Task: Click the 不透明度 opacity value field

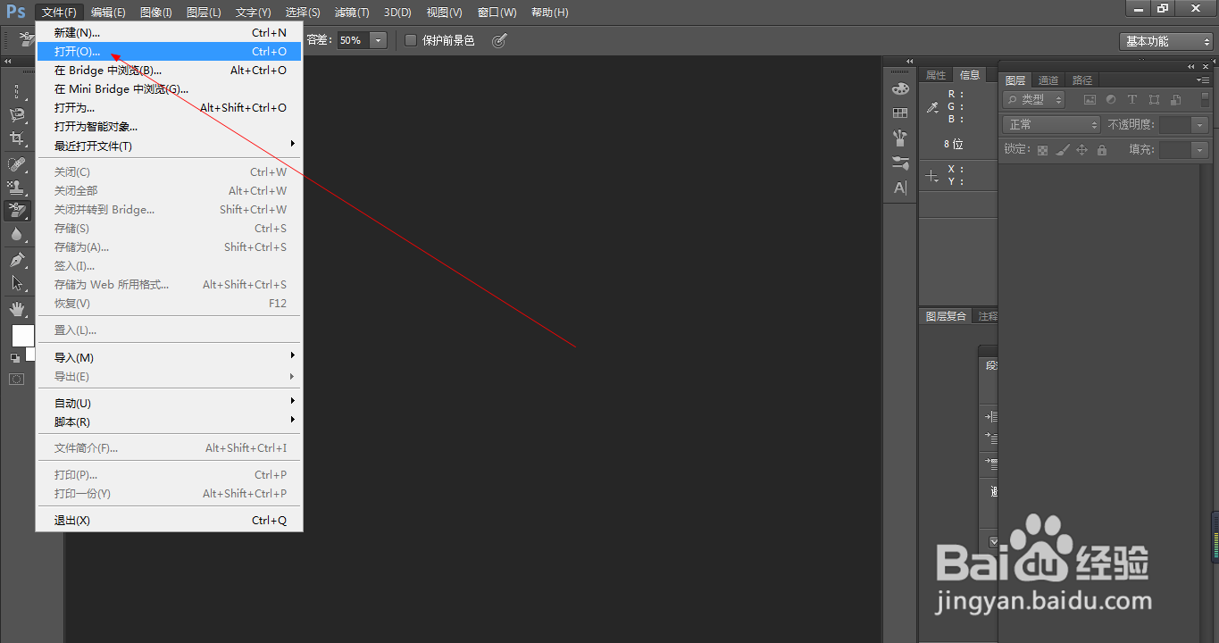Action: pos(1175,125)
